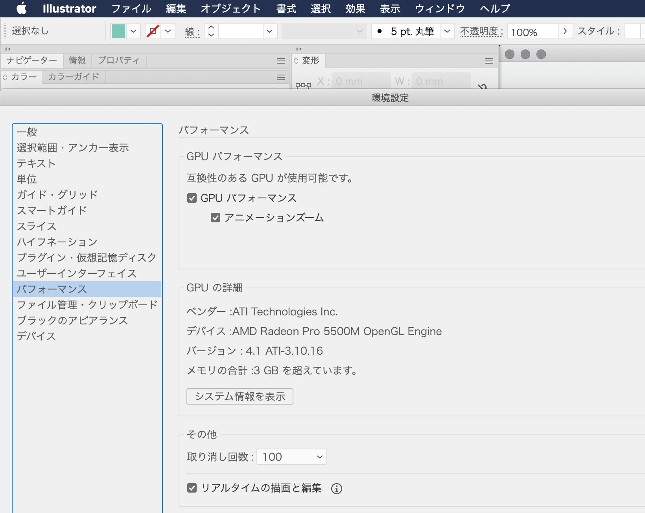Click the stroke weight stepper arrows
Viewport: 645px width, 513px height.
[211, 31]
